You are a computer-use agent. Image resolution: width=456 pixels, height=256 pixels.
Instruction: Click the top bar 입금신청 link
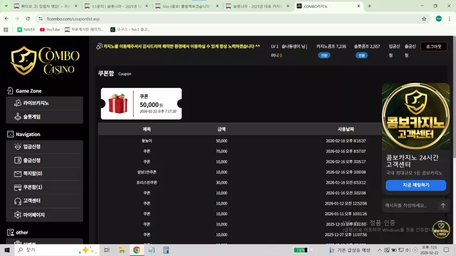(x=394, y=50)
